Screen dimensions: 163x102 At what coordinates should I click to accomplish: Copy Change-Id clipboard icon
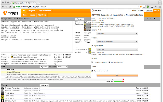click(x=55, y=63)
